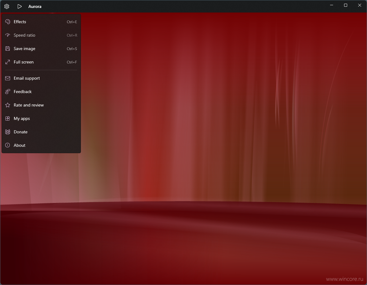Click the Ctrl+R shortcut label
The height and width of the screenshot is (285, 367).
[x=72, y=35]
